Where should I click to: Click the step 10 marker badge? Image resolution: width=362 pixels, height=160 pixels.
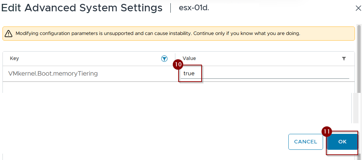177,65
